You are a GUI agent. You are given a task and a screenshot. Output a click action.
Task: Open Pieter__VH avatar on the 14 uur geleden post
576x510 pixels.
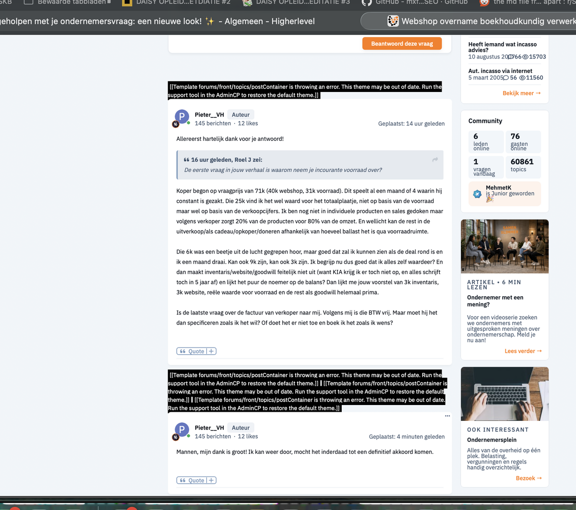click(x=182, y=116)
